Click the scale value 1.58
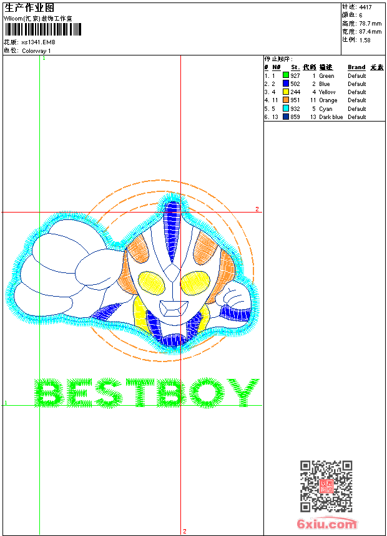The image size is (387, 536). point(365,40)
